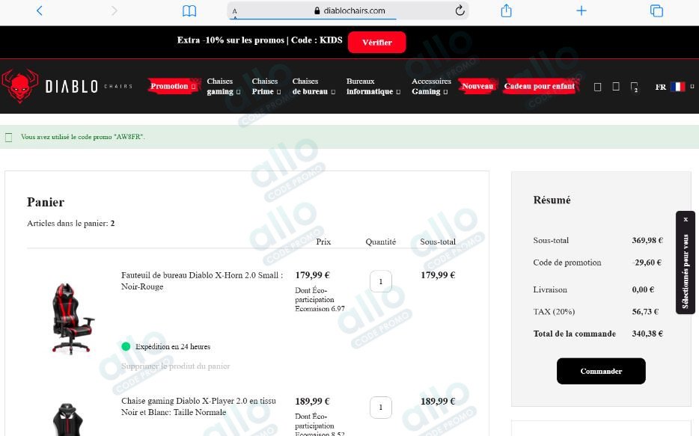The image size is (699, 436).
Task: Click the black Commander button
Action: (x=601, y=371)
